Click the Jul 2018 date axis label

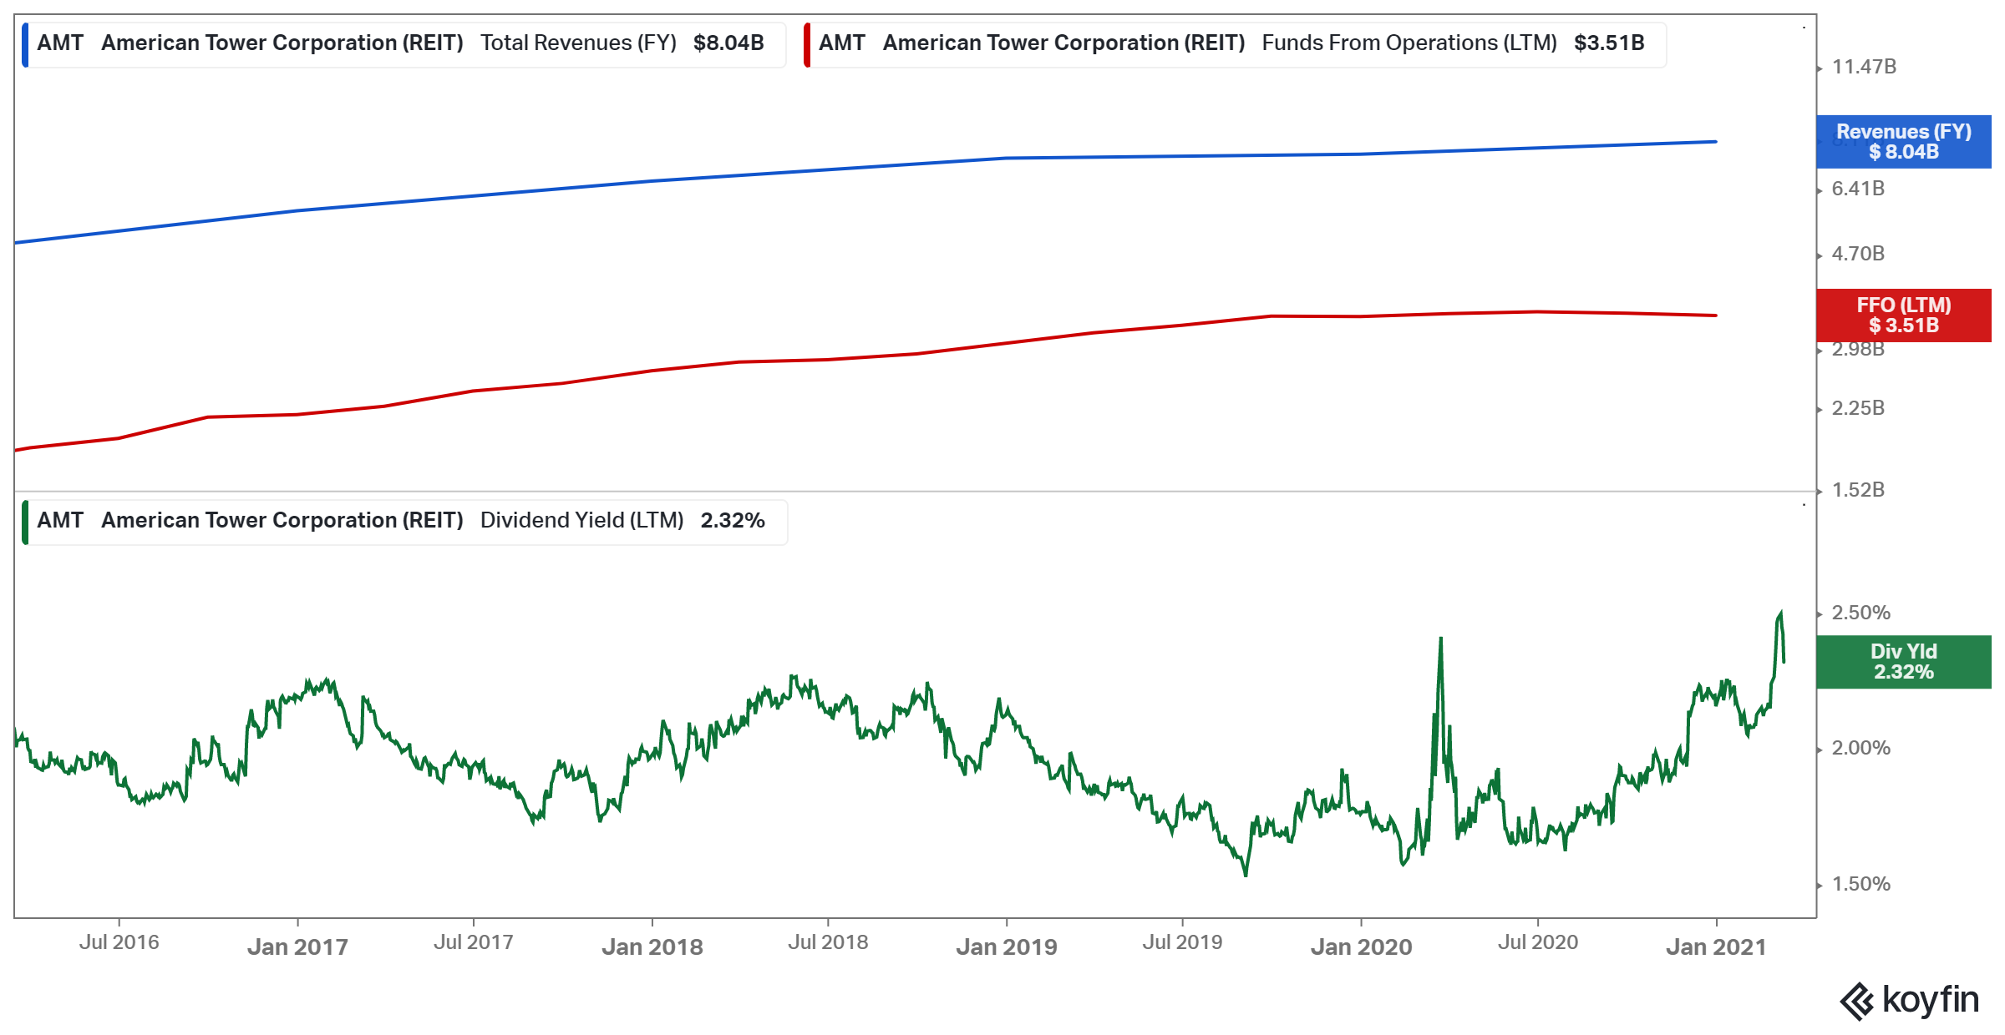pyautogui.click(x=828, y=942)
